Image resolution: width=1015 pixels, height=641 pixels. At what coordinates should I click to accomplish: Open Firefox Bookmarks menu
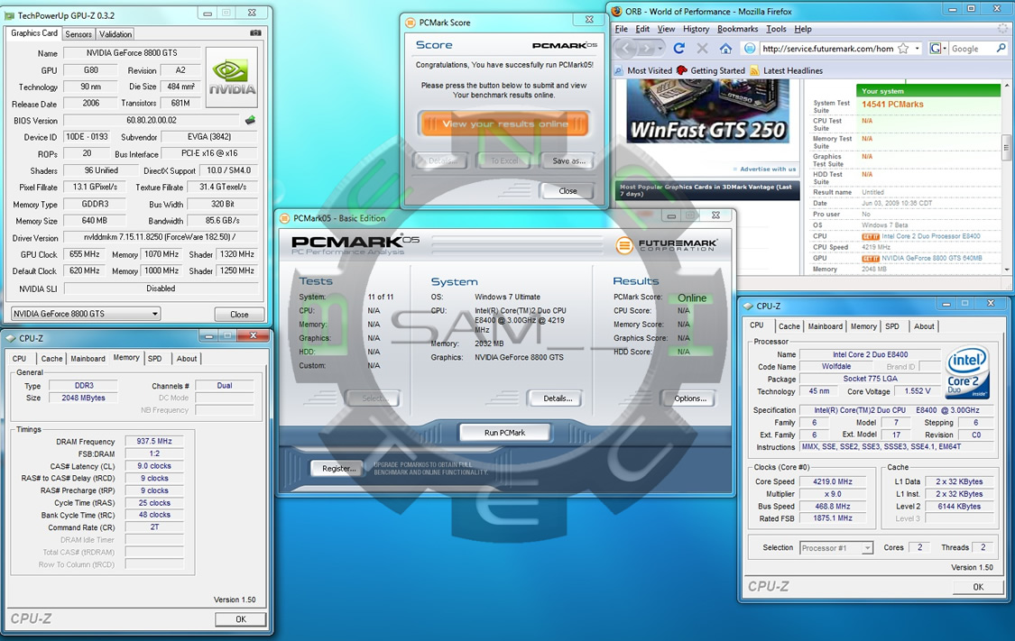click(x=737, y=29)
